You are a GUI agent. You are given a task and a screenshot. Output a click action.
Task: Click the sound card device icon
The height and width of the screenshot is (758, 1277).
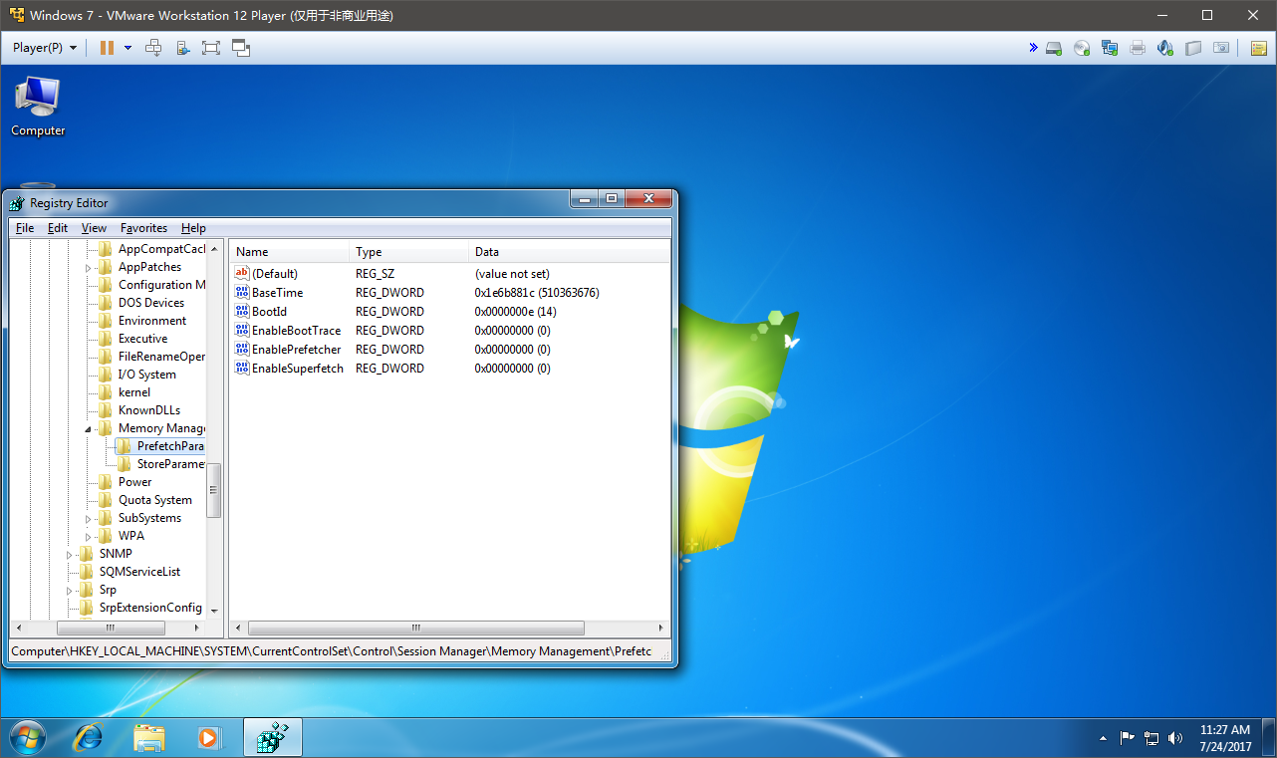(x=1165, y=48)
